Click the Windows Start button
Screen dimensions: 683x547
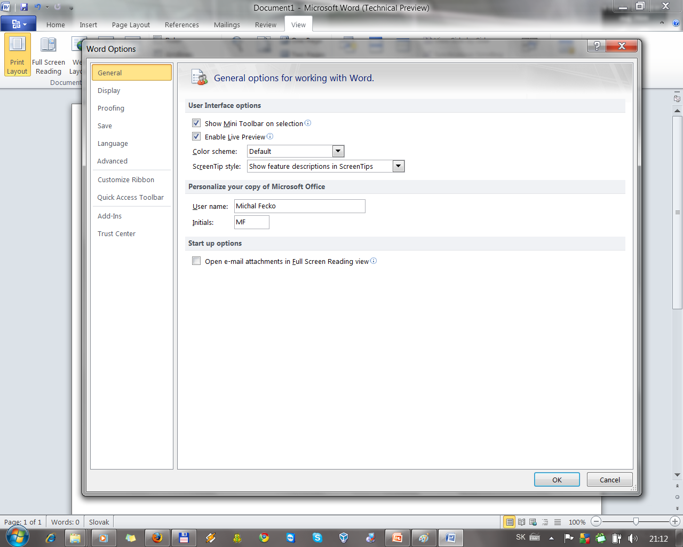click(x=18, y=536)
